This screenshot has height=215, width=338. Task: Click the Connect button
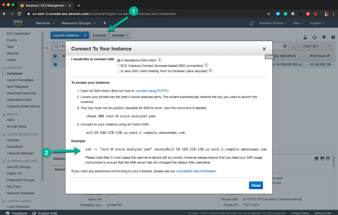coord(100,35)
